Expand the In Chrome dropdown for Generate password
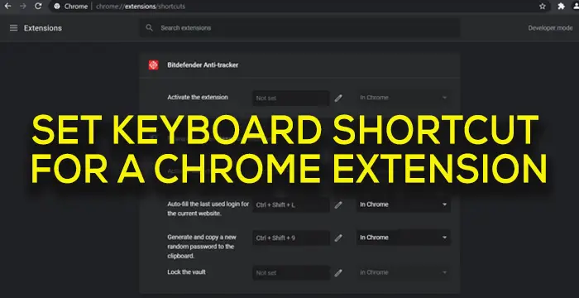This screenshot has height=298, width=579. [x=404, y=238]
